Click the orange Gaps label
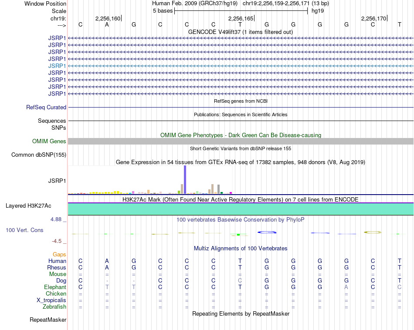This screenshot has height=330, width=414. [x=59, y=255]
